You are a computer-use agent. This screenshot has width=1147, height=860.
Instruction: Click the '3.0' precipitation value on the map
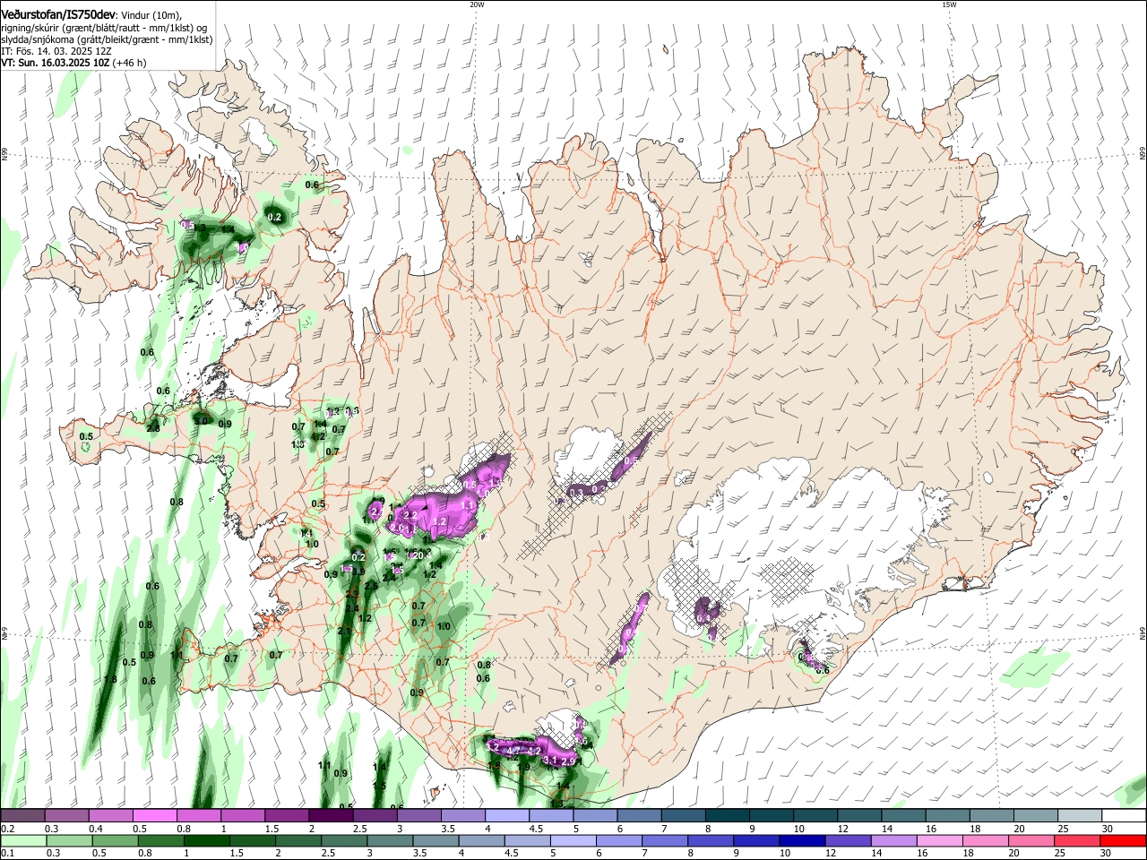coord(201,421)
